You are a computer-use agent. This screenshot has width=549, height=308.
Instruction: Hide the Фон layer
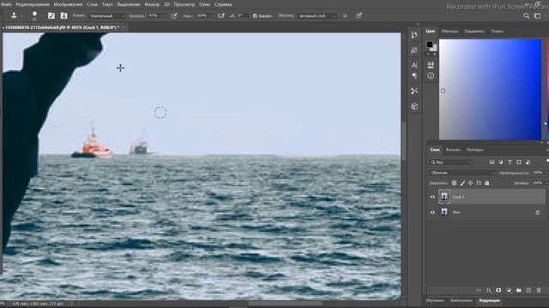pyautogui.click(x=432, y=212)
